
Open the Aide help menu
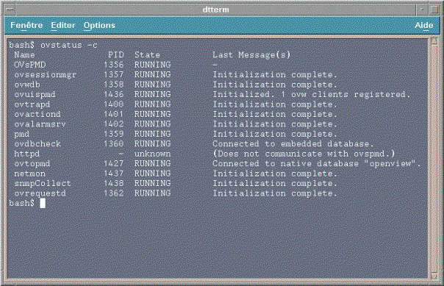coord(423,25)
